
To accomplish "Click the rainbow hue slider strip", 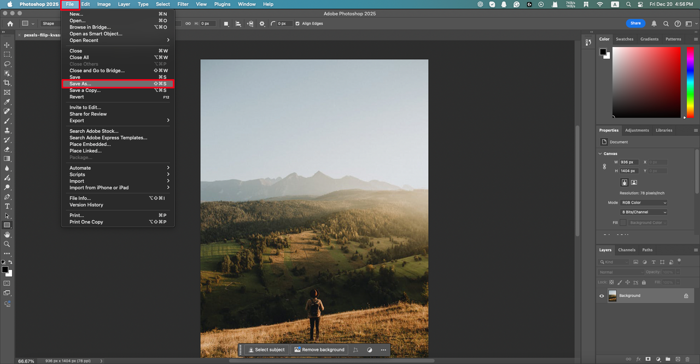I will 690,82.
